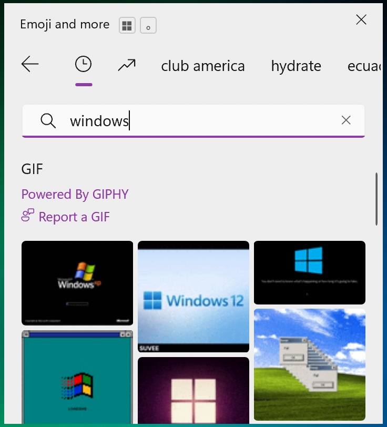Insert the Windows 12 GIF

193,297
